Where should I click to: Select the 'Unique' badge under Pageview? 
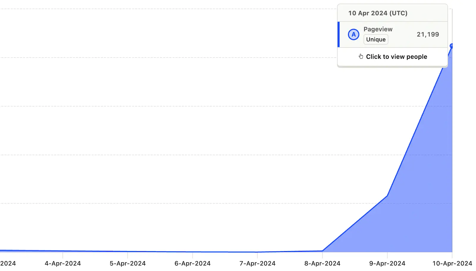coord(376,40)
